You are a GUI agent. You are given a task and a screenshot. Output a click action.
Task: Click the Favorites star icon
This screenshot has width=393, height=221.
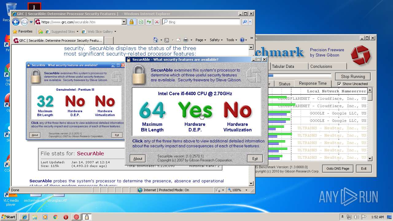(x=15, y=31)
